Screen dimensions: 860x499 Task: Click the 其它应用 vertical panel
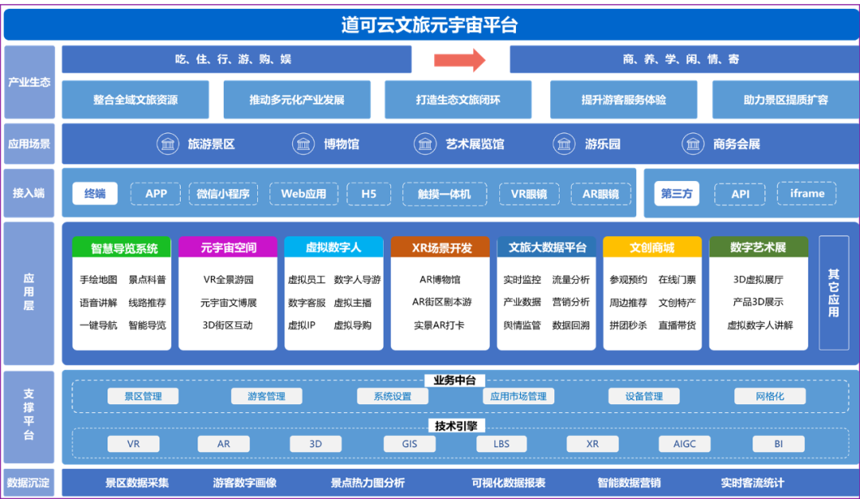pyautogui.click(x=833, y=293)
